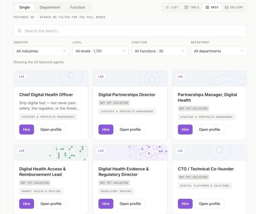This screenshot has width=256, height=214.
Task: Click chevron in All functions dropdown
Action: click(183, 51)
